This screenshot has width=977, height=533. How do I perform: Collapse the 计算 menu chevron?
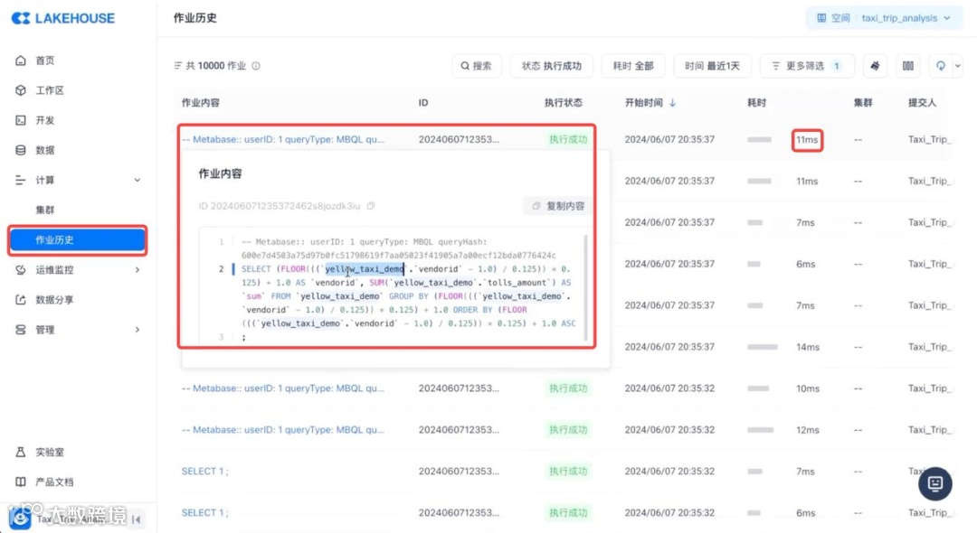point(138,181)
